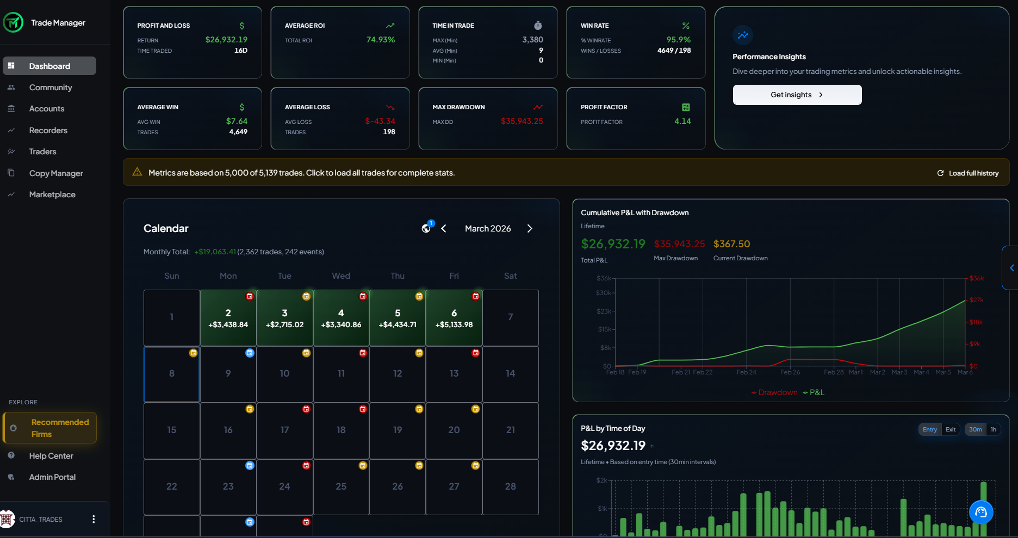This screenshot has width=1018, height=538.
Task: Go to the next month in Calendar
Action: [529, 228]
